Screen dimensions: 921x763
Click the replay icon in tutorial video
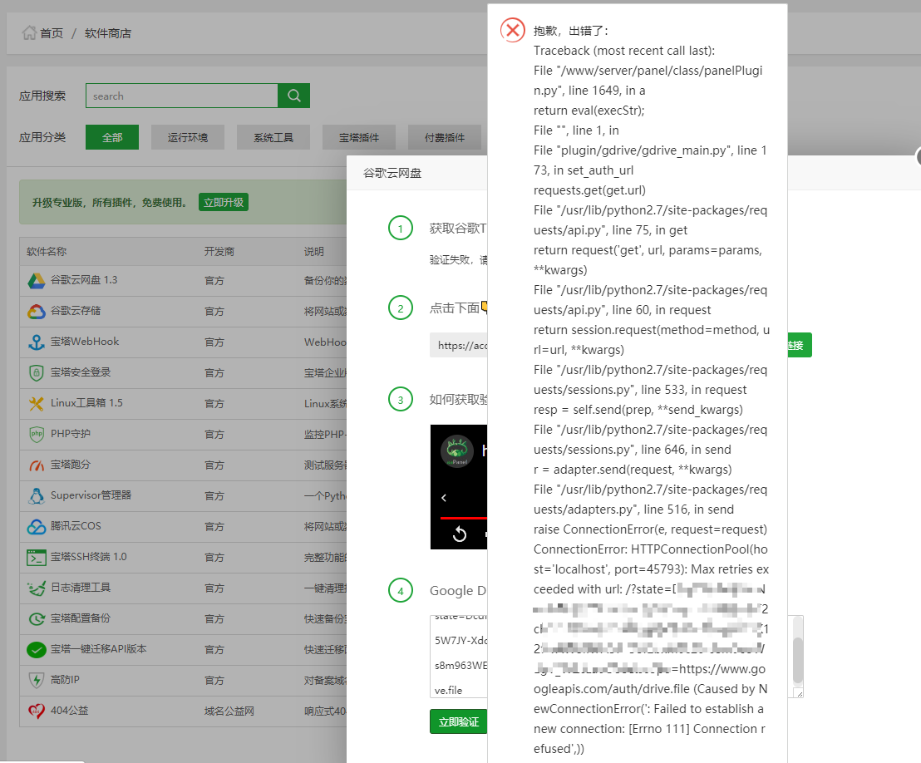[460, 534]
